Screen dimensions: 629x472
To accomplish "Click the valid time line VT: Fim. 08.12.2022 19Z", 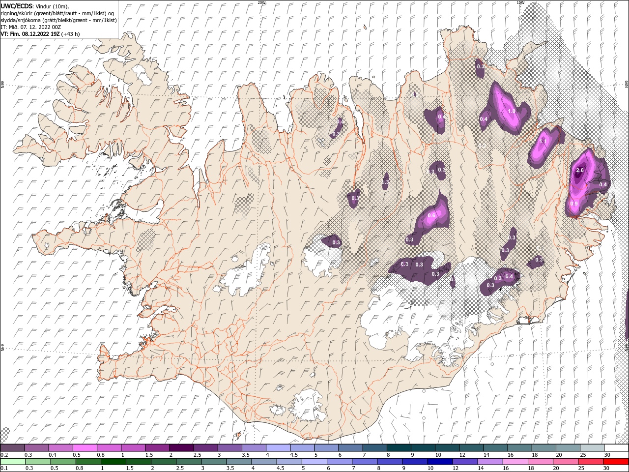I will [31, 34].
